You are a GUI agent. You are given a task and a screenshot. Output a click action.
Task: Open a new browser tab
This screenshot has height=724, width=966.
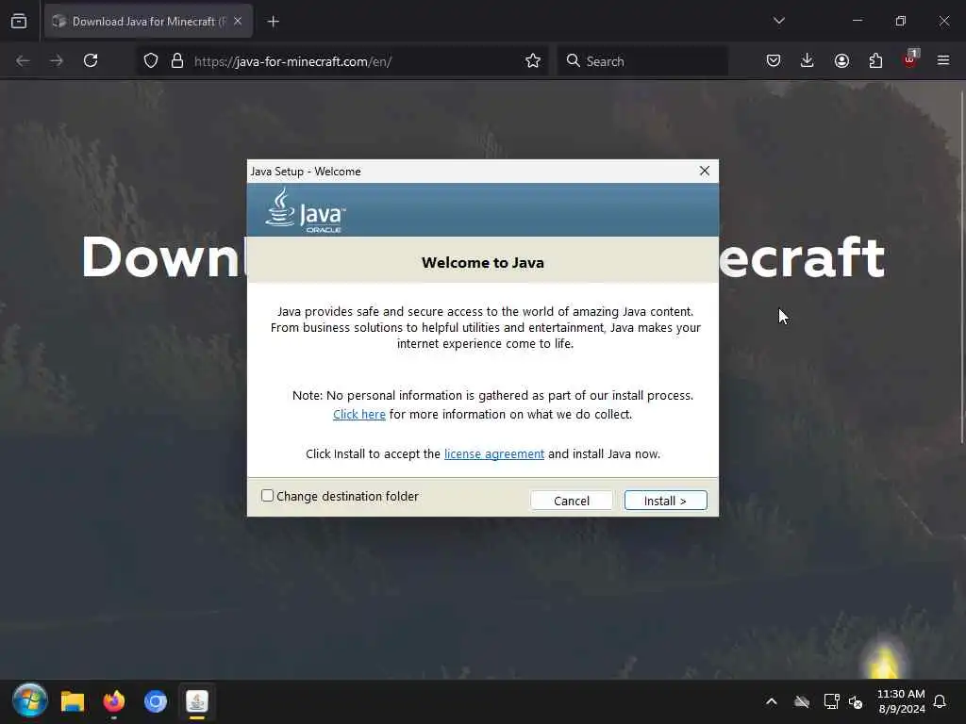click(273, 22)
